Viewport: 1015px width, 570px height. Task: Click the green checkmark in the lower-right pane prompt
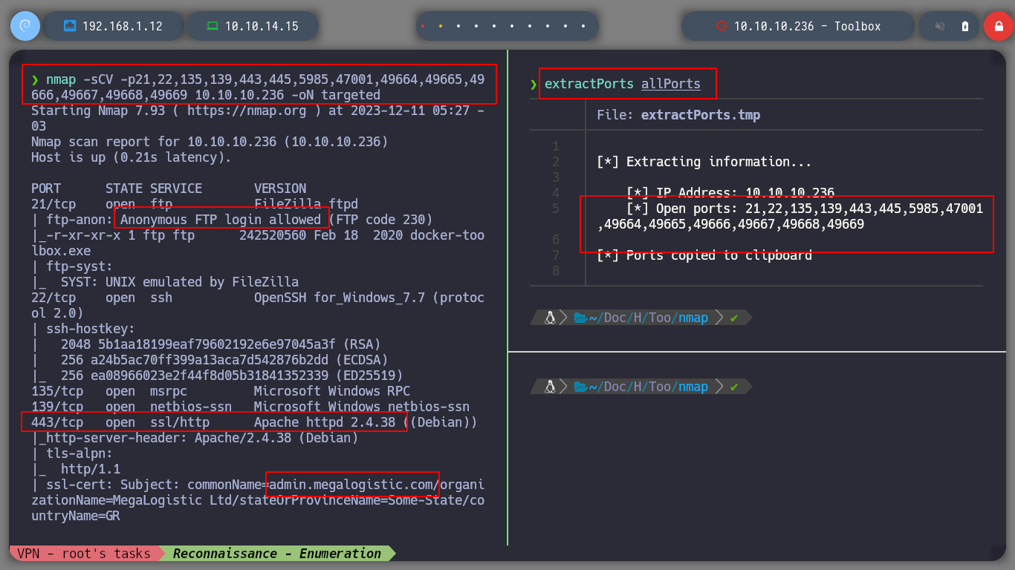coord(734,387)
